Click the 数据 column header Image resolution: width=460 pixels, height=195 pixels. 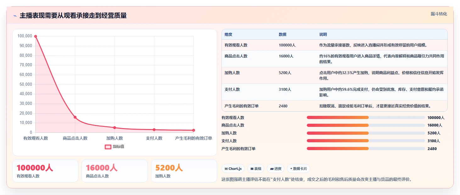point(283,35)
